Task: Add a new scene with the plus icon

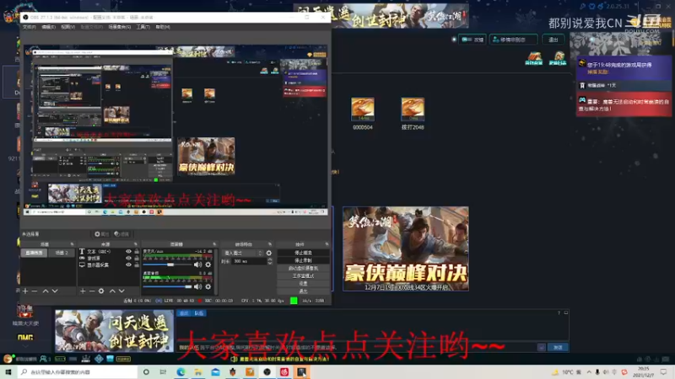Action: [x=25, y=291]
